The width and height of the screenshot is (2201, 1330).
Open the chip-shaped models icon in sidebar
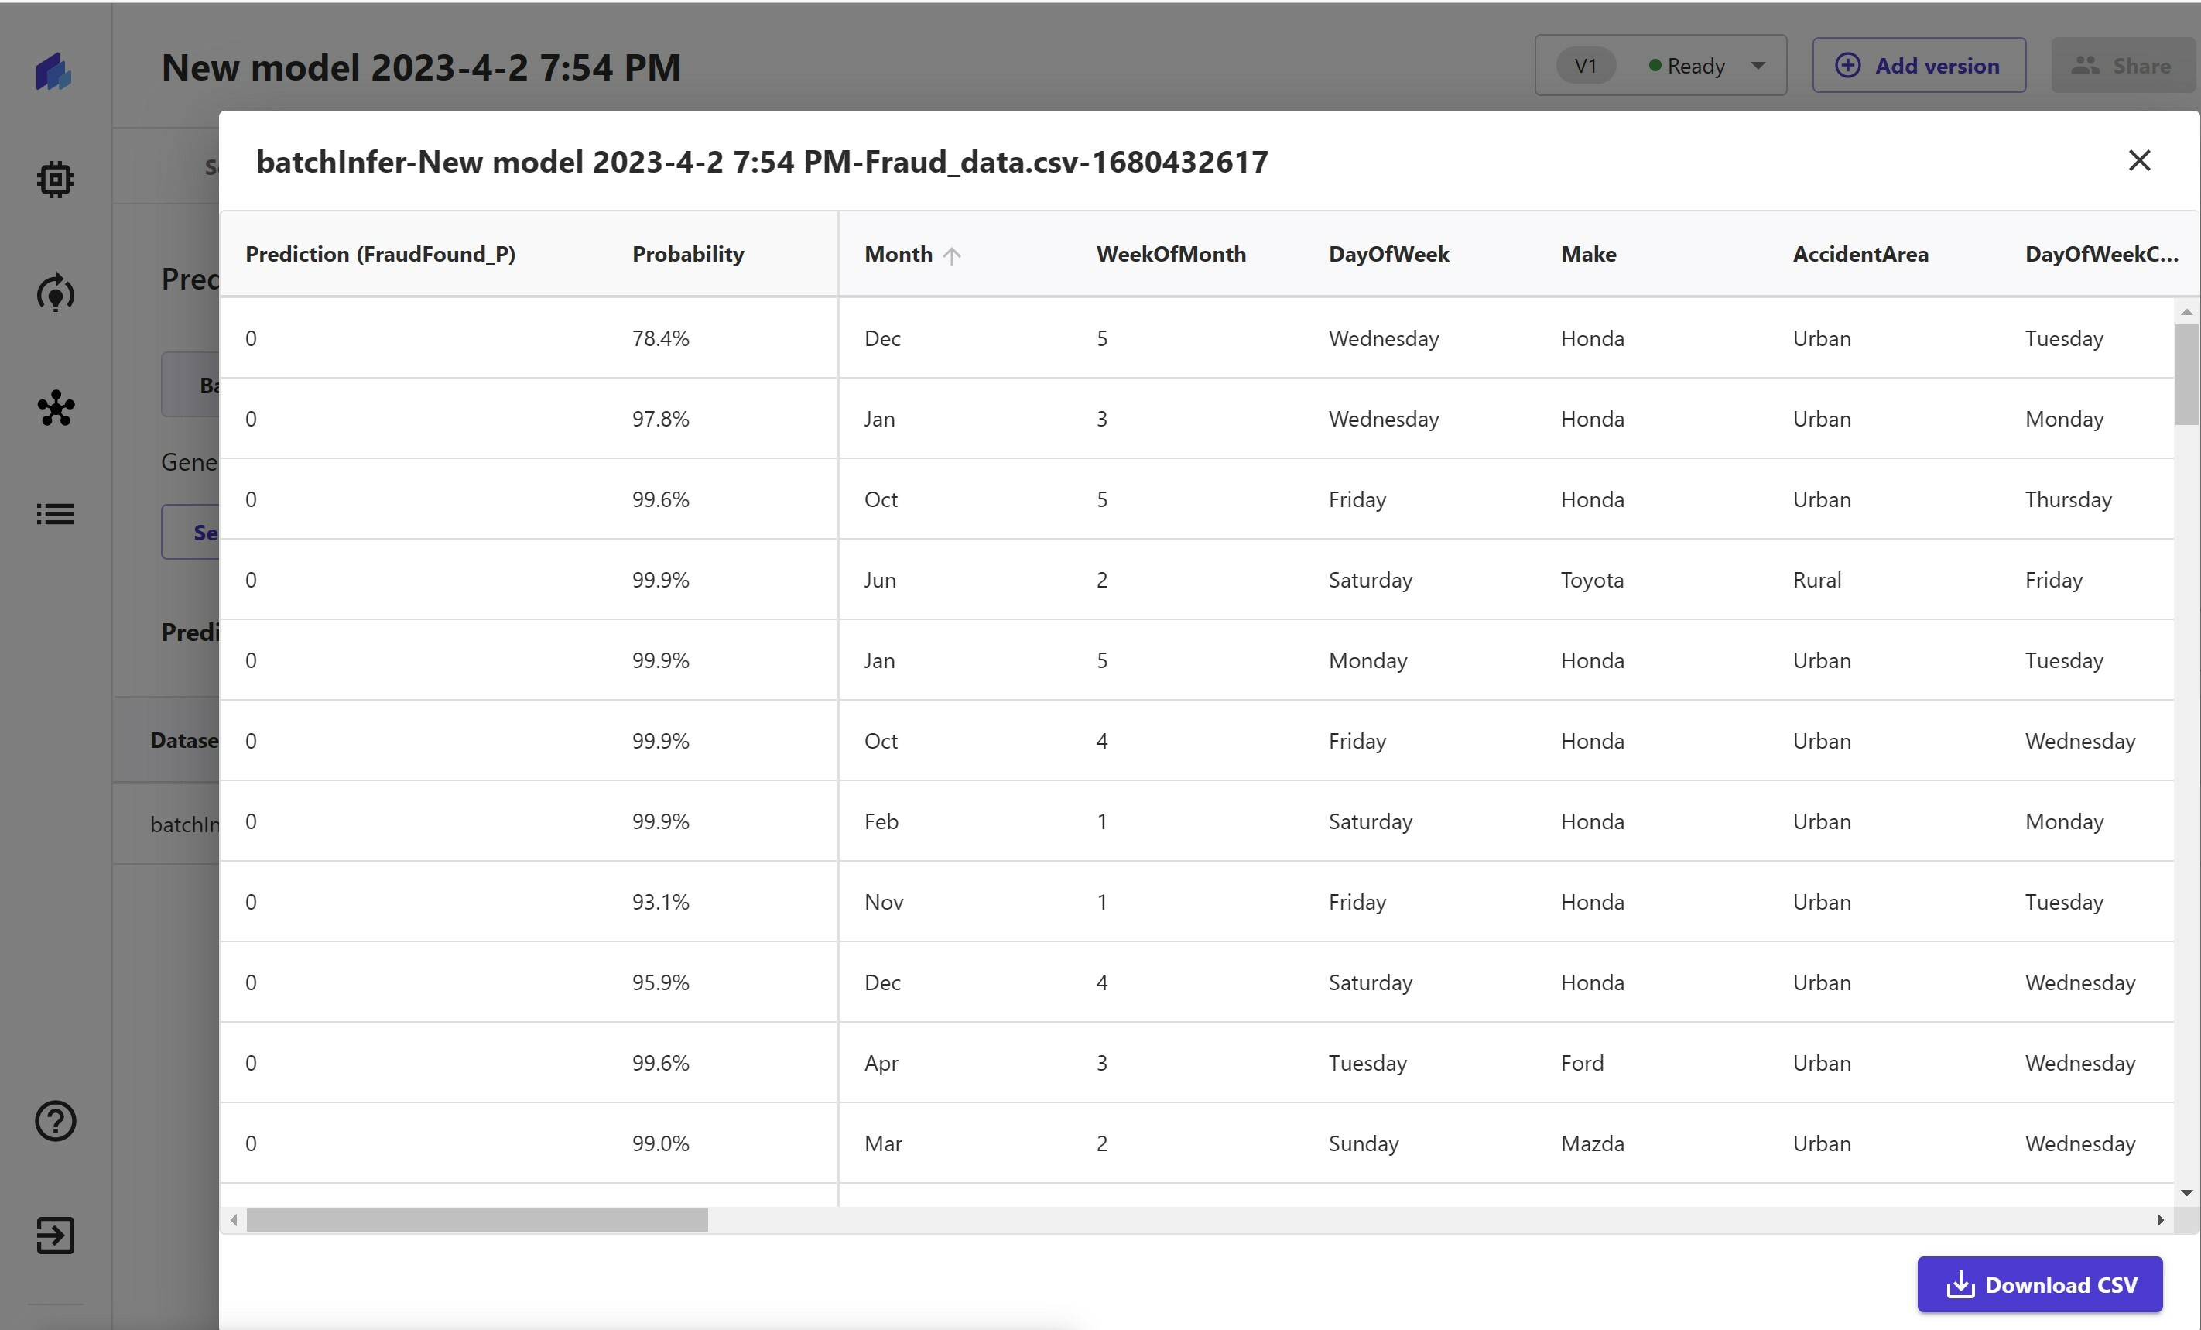(x=56, y=180)
